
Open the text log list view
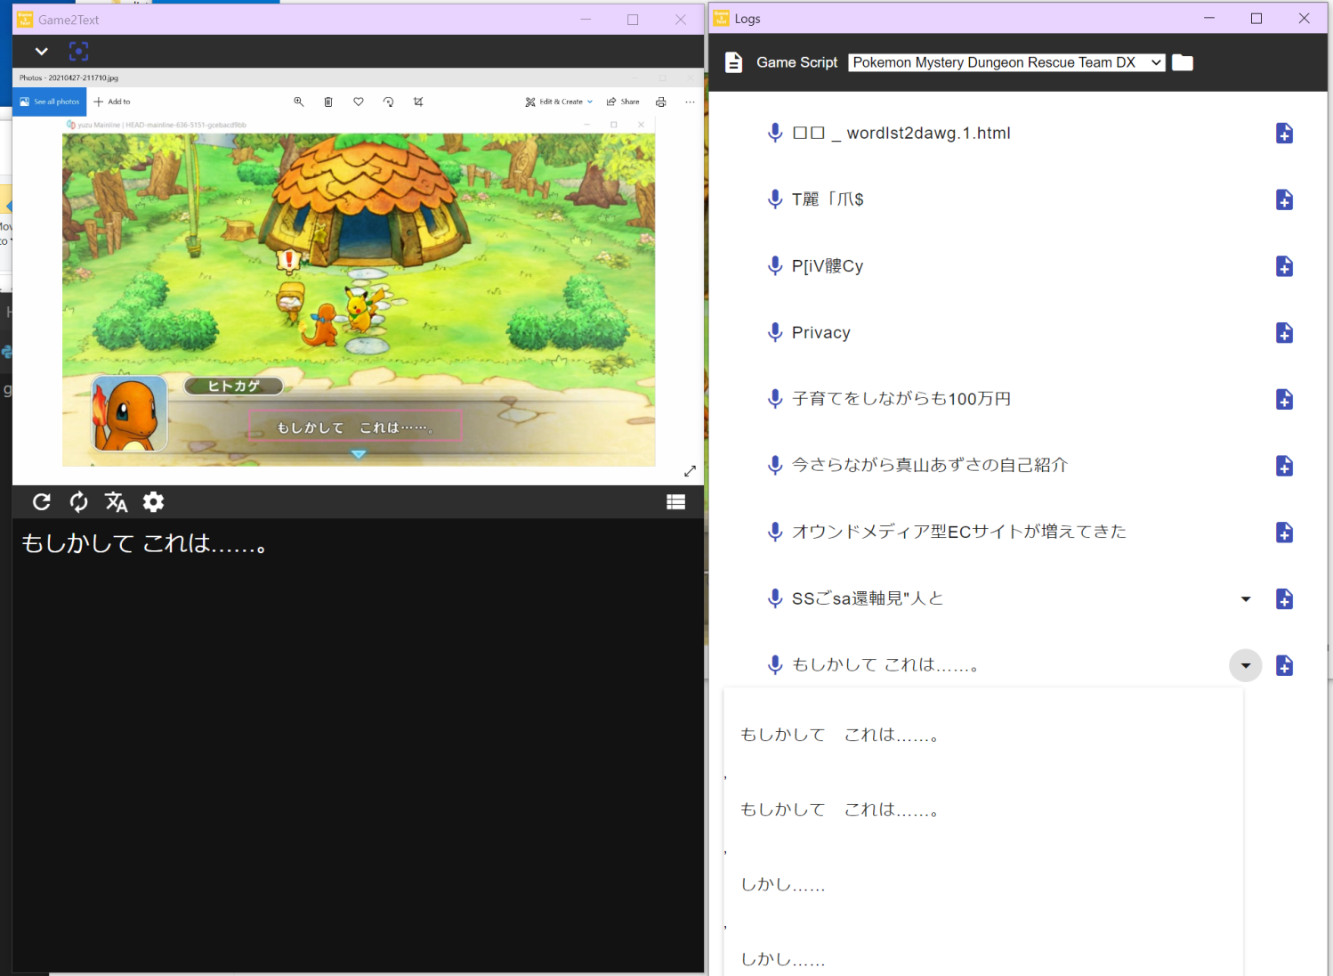[x=675, y=502]
